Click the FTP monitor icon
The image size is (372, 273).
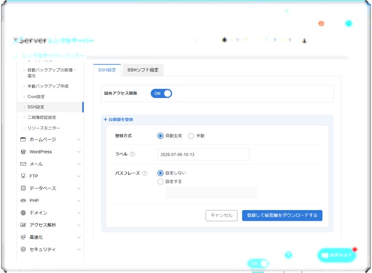pyautogui.click(x=23, y=176)
